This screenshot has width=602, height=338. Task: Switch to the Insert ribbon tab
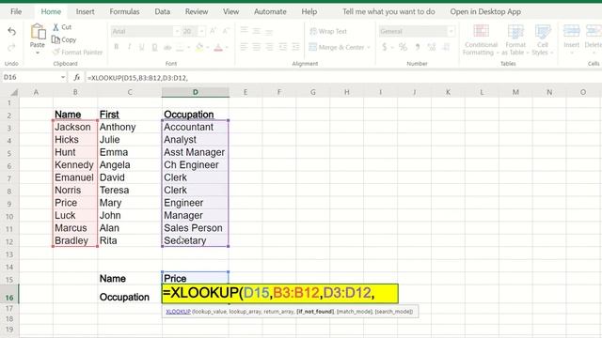point(86,11)
